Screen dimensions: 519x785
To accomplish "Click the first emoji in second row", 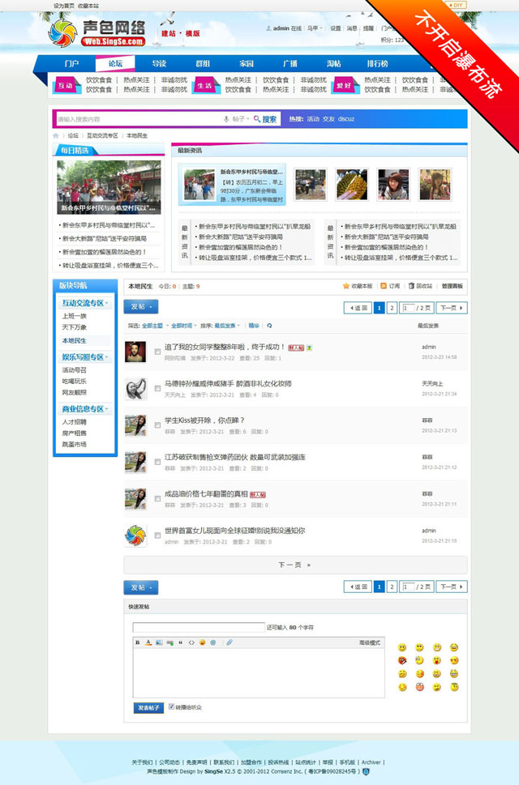I will tap(402, 660).
